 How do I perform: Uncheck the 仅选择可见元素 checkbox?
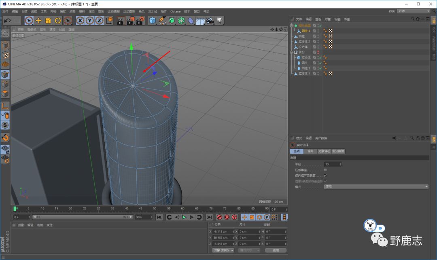click(326, 175)
